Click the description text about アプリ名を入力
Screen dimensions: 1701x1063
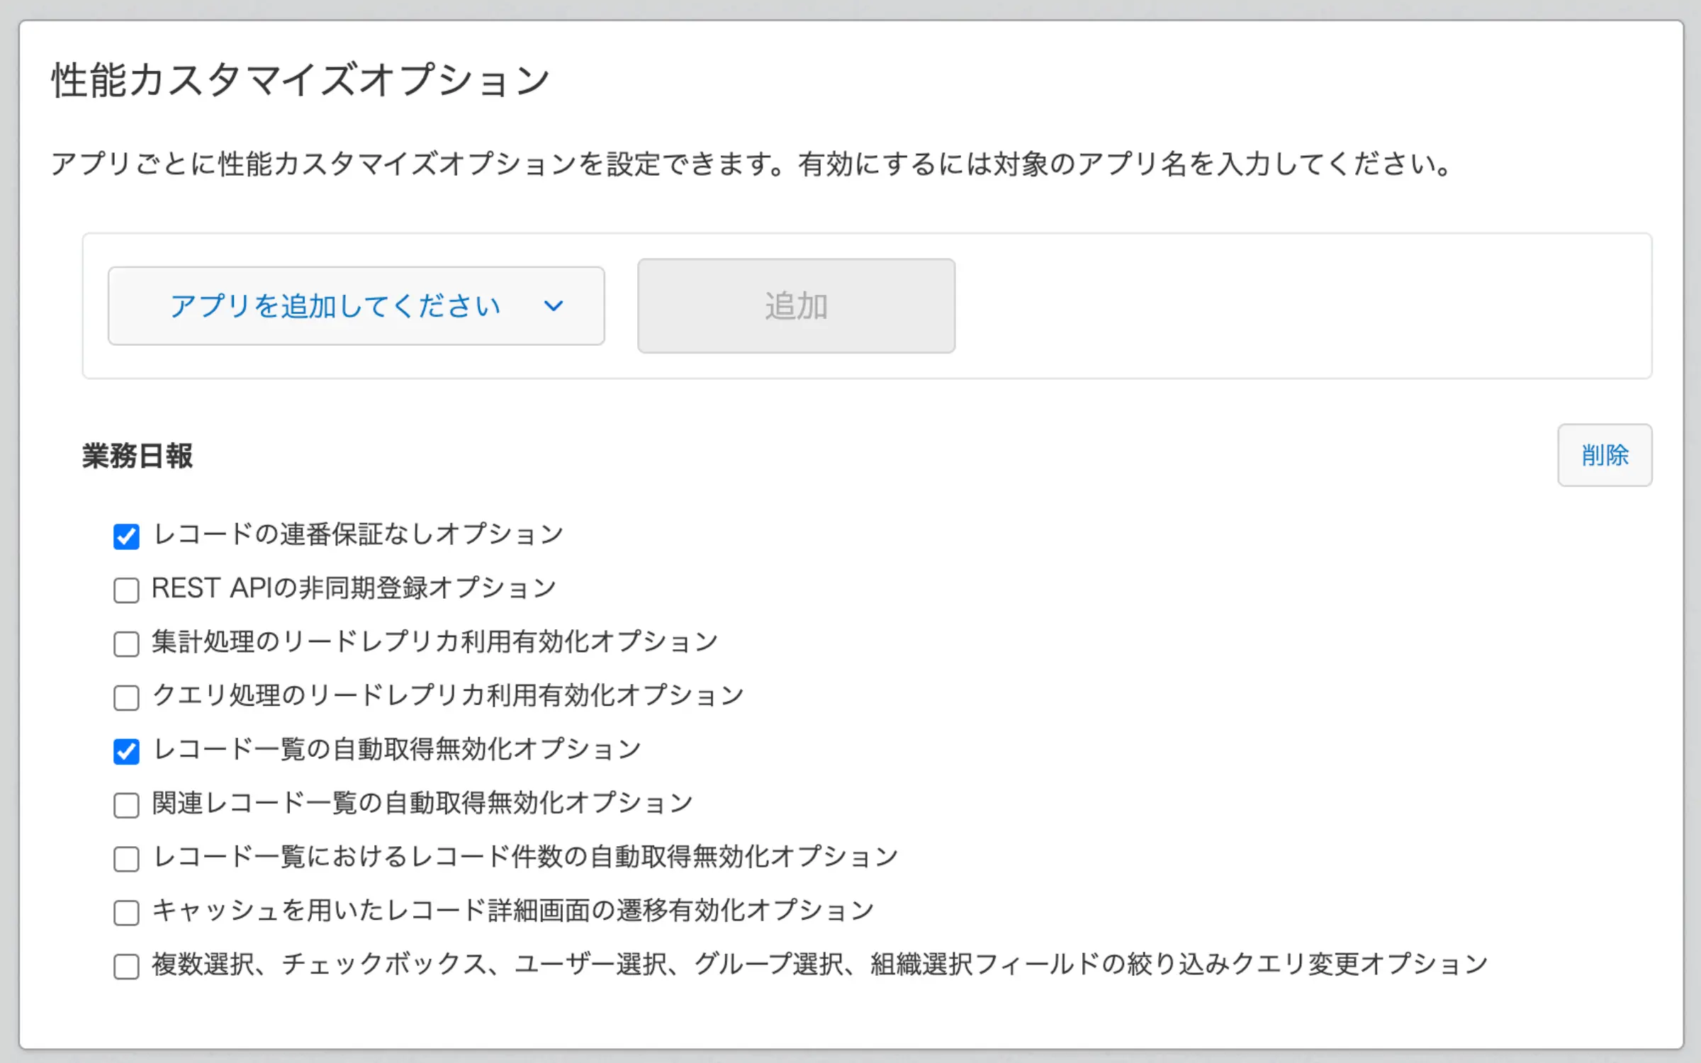(751, 164)
